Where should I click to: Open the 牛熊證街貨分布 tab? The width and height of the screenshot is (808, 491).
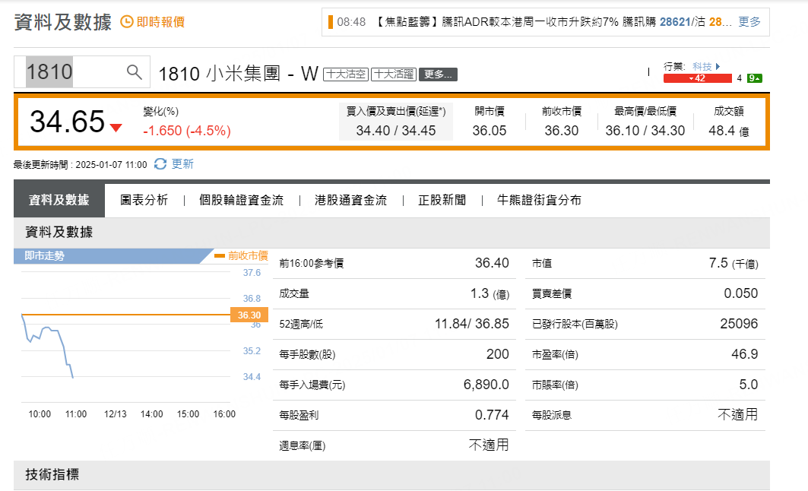click(x=539, y=200)
